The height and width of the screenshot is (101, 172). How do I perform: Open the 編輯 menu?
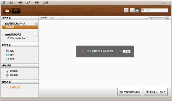20,2
